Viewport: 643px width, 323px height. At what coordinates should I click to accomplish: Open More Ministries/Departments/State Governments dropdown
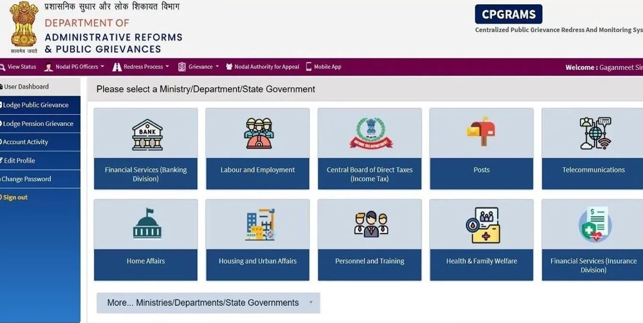[208, 303]
